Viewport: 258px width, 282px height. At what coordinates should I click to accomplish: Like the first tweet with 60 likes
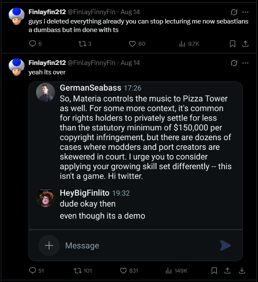(x=132, y=44)
